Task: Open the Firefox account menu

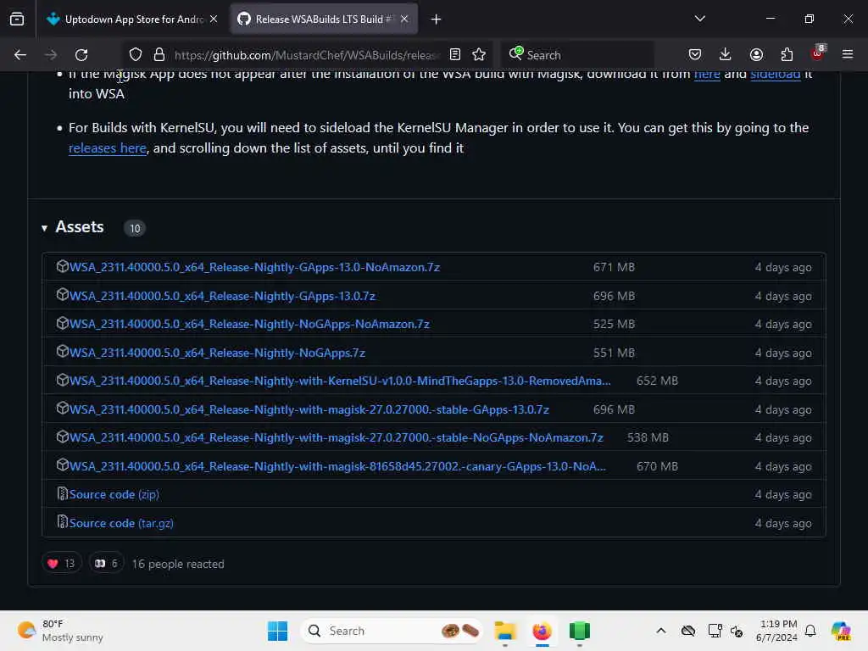Action: coord(756,55)
